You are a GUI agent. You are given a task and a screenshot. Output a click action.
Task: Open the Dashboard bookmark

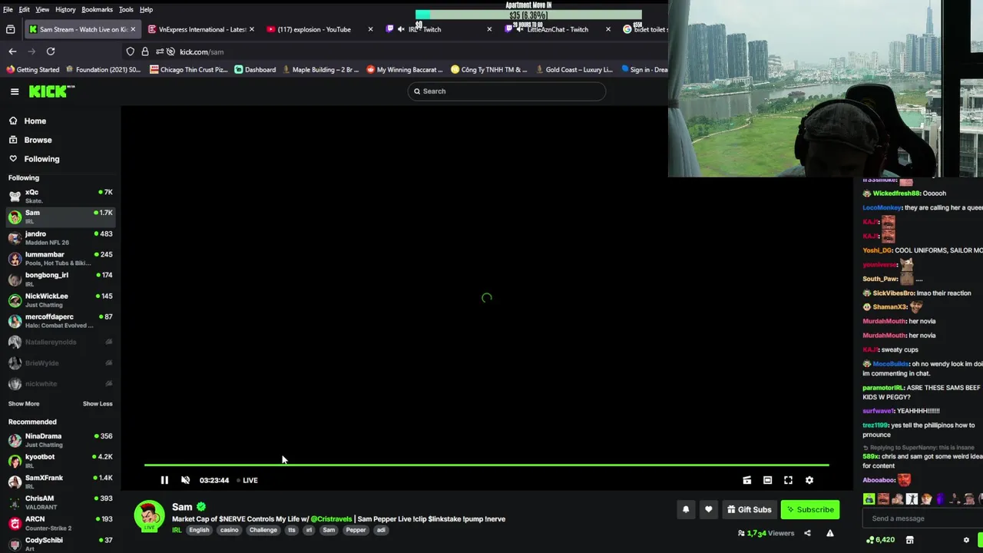[x=255, y=70]
